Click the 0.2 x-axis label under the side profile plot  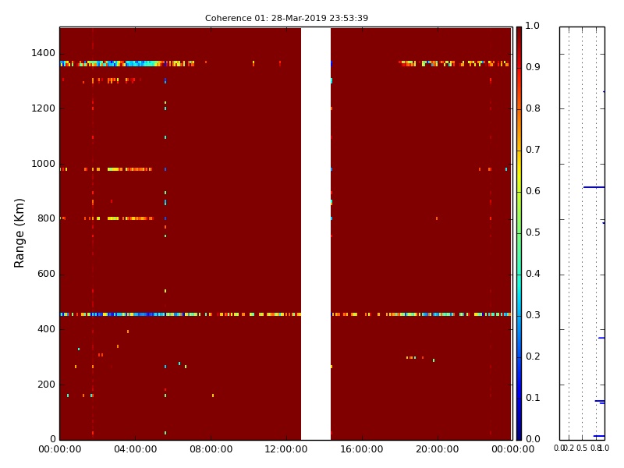click(569, 448)
